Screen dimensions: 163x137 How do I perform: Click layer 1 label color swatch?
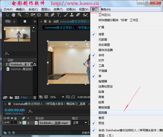24,123
